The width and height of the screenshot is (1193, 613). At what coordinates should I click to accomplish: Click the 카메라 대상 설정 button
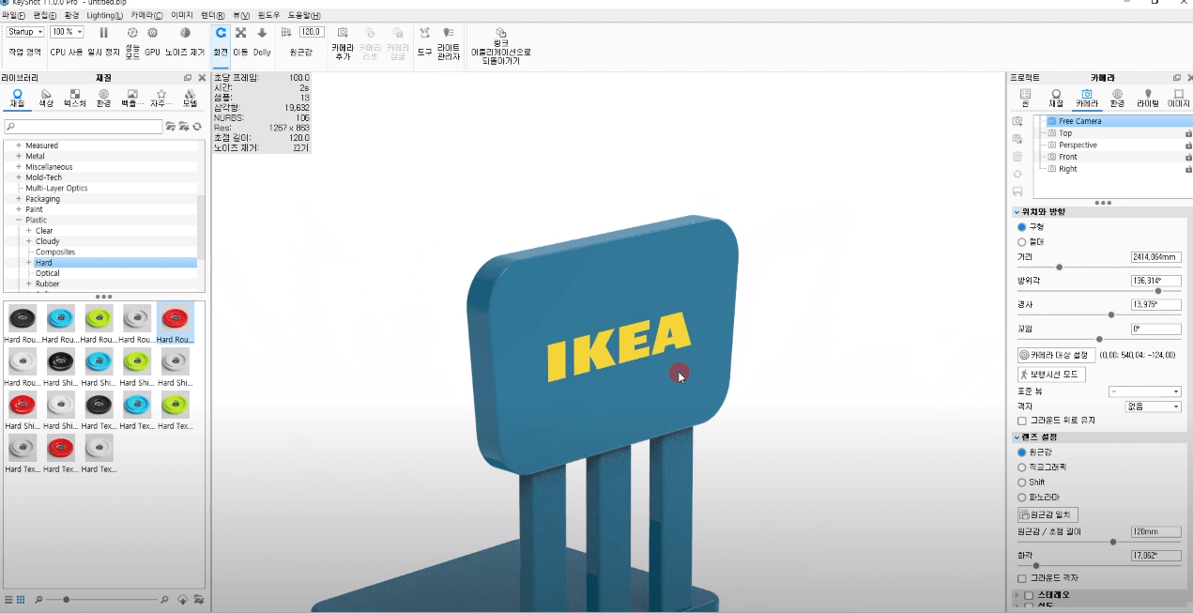point(1058,355)
